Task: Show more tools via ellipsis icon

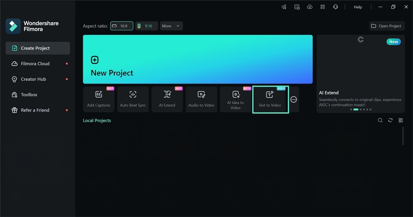Action: (x=294, y=100)
